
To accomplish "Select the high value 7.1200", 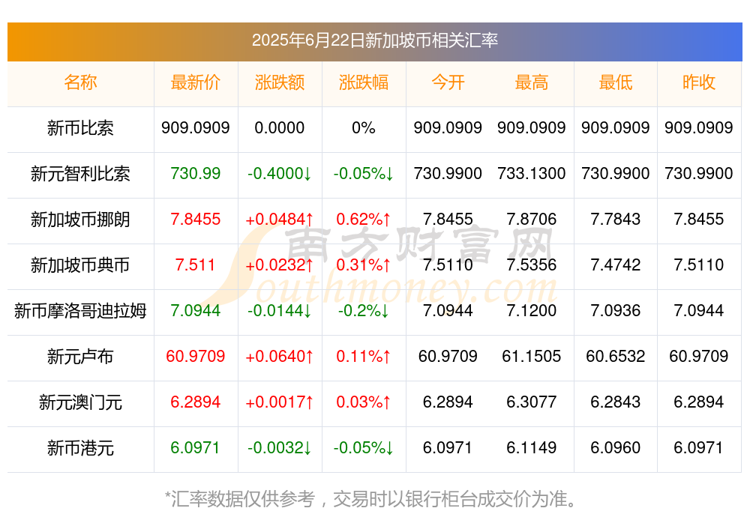I will click(532, 311).
